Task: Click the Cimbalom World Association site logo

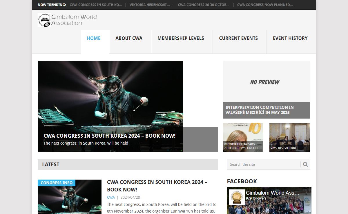Action: click(67, 20)
